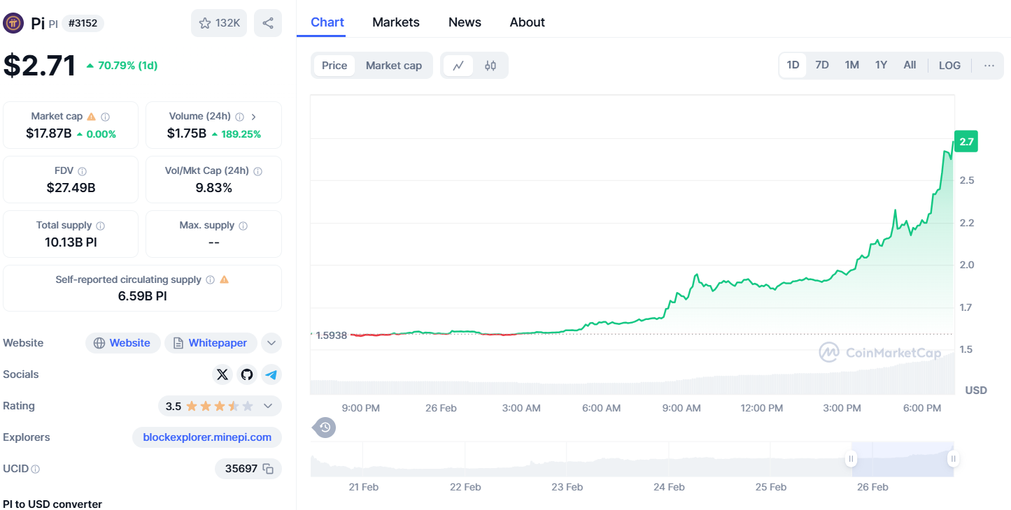
Task: Toggle the LOG scale option
Action: click(x=949, y=66)
